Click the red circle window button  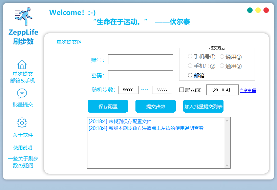coord(266,10)
